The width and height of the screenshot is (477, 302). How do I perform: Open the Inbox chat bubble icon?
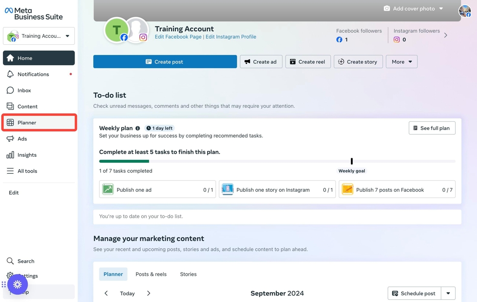point(10,90)
